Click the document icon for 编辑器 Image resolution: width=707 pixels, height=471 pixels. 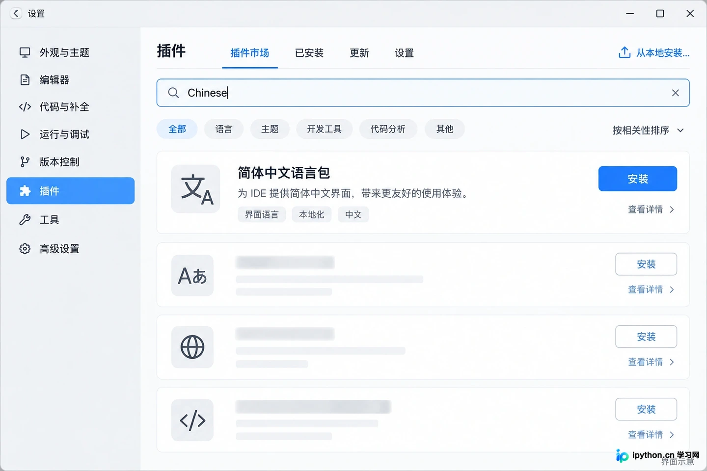coord(25,80)
